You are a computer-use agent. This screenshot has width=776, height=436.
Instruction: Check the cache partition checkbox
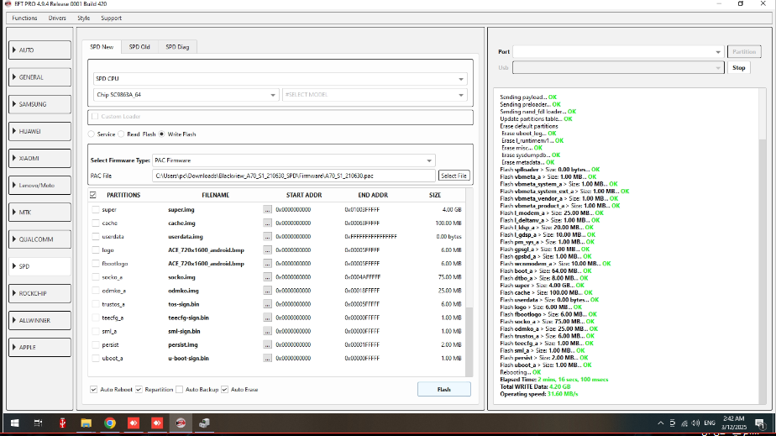(96, 223)
